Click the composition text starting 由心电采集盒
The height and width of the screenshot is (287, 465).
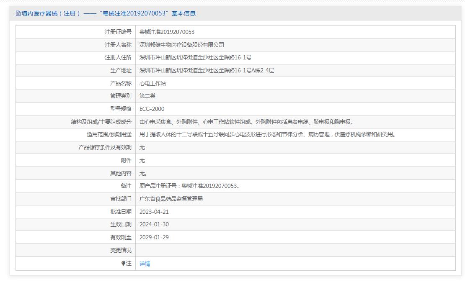(246, 122)
